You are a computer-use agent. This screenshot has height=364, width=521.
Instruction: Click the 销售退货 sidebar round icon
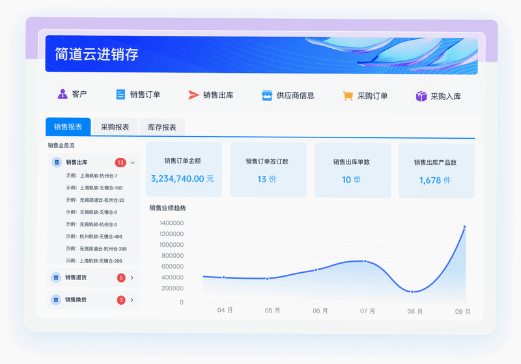(x=56, y=277)
